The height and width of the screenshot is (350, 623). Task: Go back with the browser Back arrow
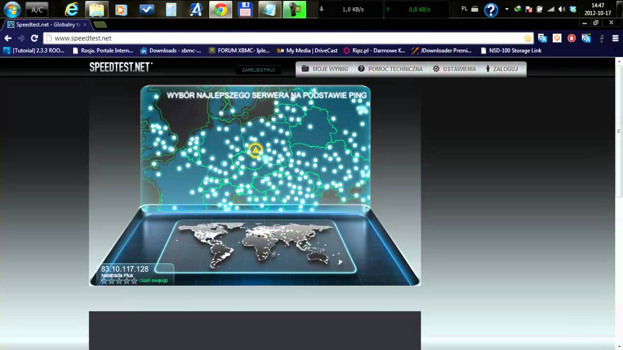8,38
